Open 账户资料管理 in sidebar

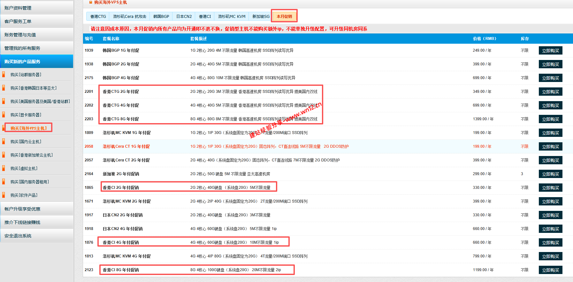point(37,8)
